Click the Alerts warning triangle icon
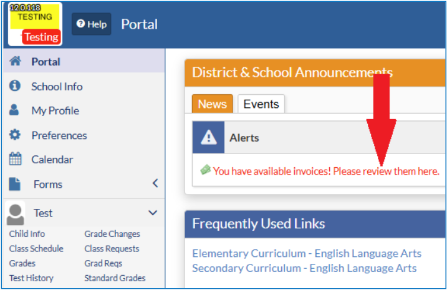 point(208,138)
